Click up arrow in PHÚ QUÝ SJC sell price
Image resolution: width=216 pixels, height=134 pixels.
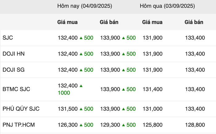[x=123, y=109]
